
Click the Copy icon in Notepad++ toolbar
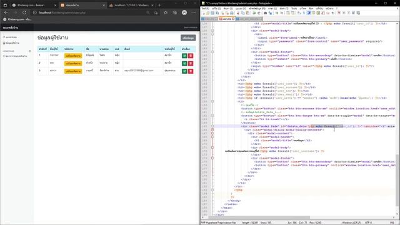click(242, 12)
